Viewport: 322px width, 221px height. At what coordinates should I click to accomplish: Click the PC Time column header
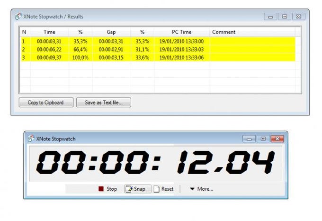(181, 32)
